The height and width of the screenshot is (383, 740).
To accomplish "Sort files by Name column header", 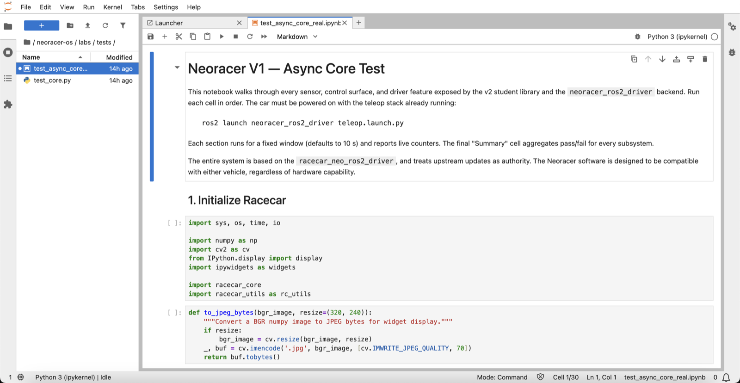I will pos(53,57).
